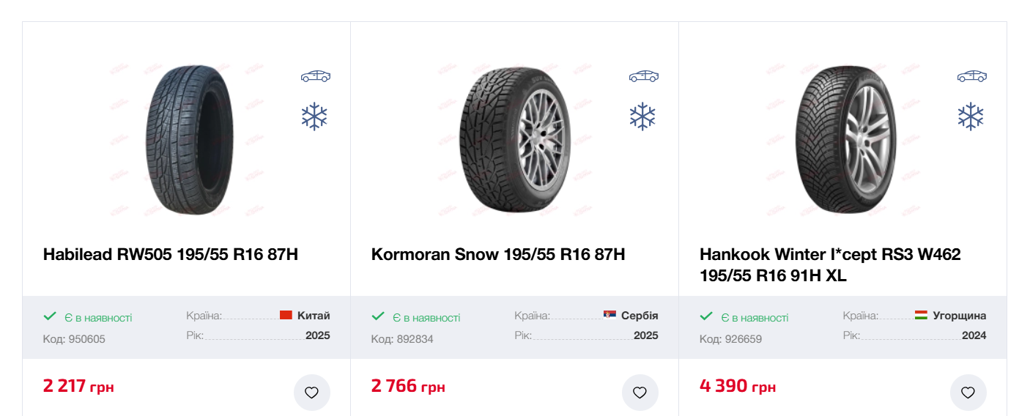Open Habilead RW505 195/55 R16 87H title link
Screen dimensions: 1030x416
171,255
